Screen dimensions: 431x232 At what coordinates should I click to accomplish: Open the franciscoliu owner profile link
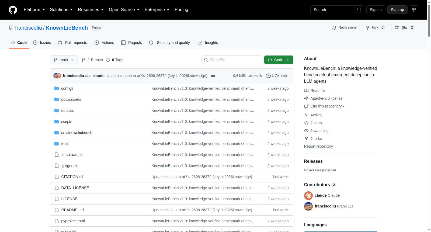tap(29, 28)
